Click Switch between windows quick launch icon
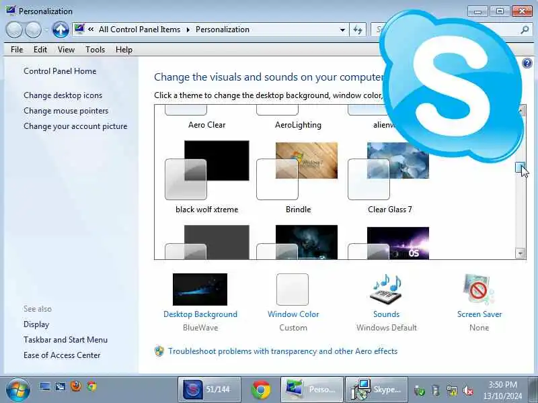This screenshot has height=403, width=538. [x=61, y=387]
